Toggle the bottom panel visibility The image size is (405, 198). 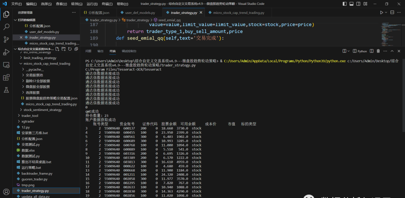click(351, 4)
